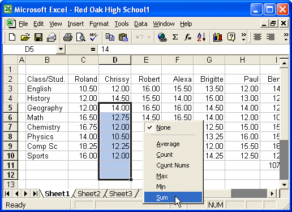Click the previous-sheet tab scroll button
Image resolution: width=292 pixels, height=212 pixels.
point(16,193)
